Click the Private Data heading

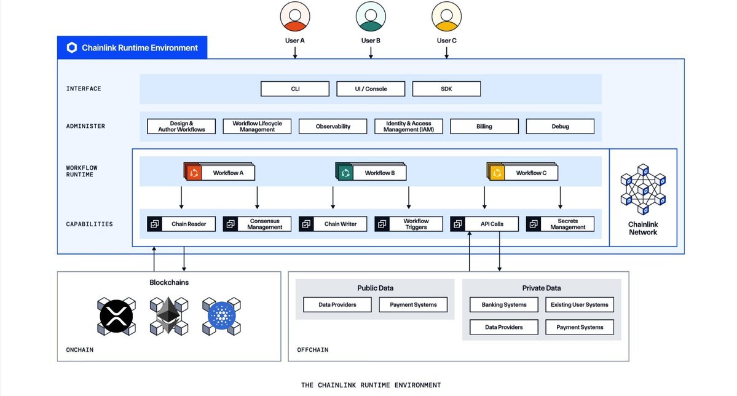click(x=542, y=288)
